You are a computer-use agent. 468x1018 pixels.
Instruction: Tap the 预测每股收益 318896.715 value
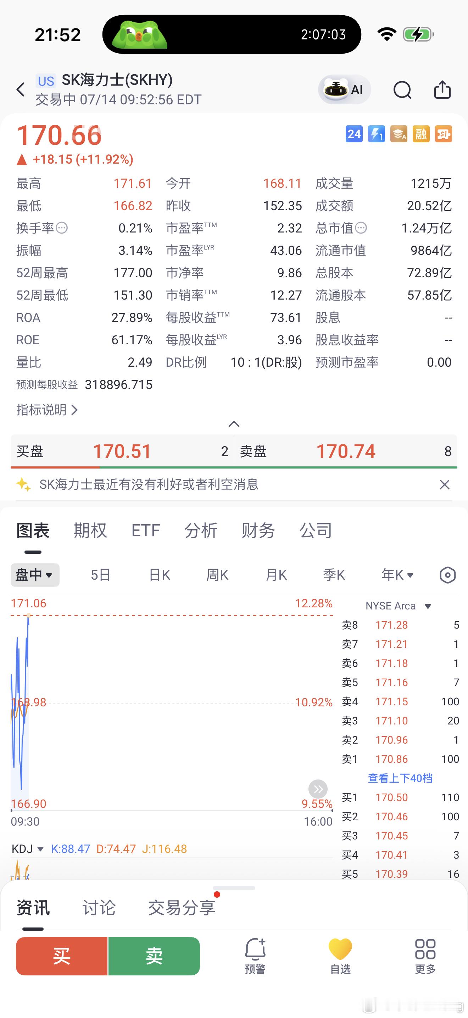[118, 385]
